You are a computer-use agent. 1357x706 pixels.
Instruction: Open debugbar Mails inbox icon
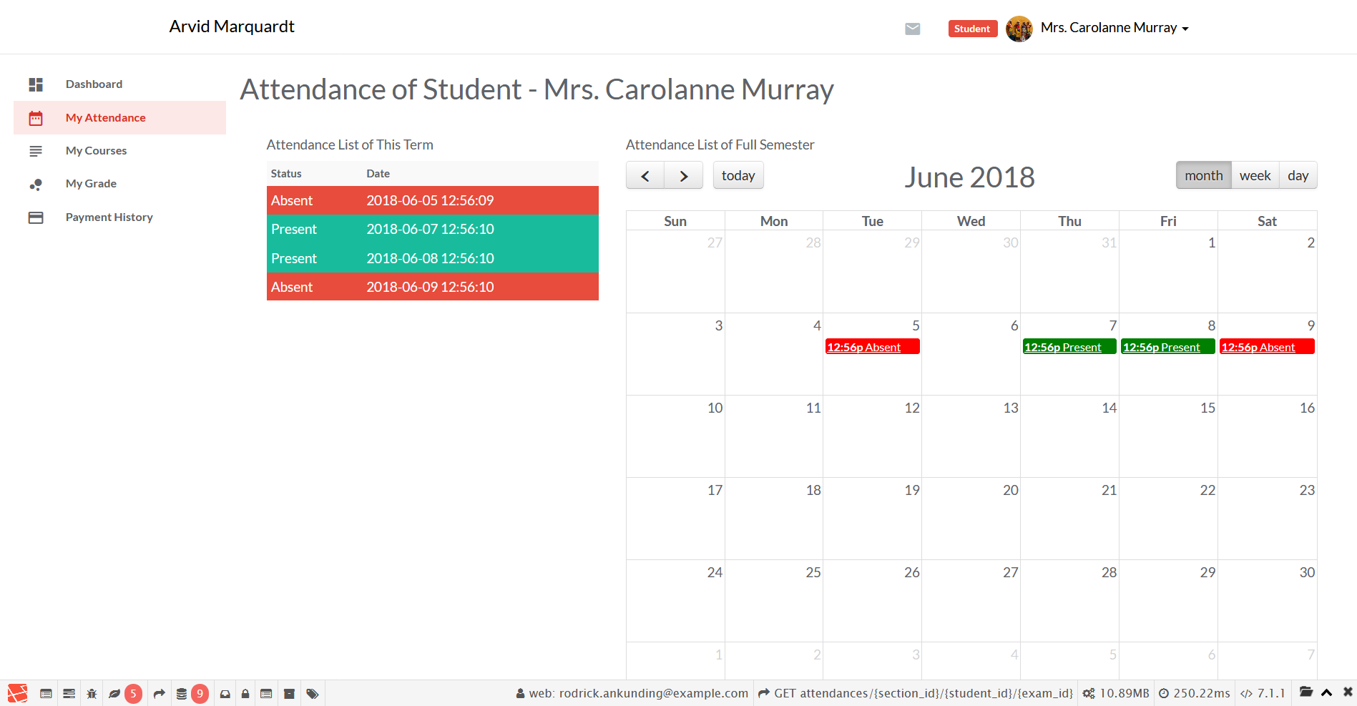(225, 694)
